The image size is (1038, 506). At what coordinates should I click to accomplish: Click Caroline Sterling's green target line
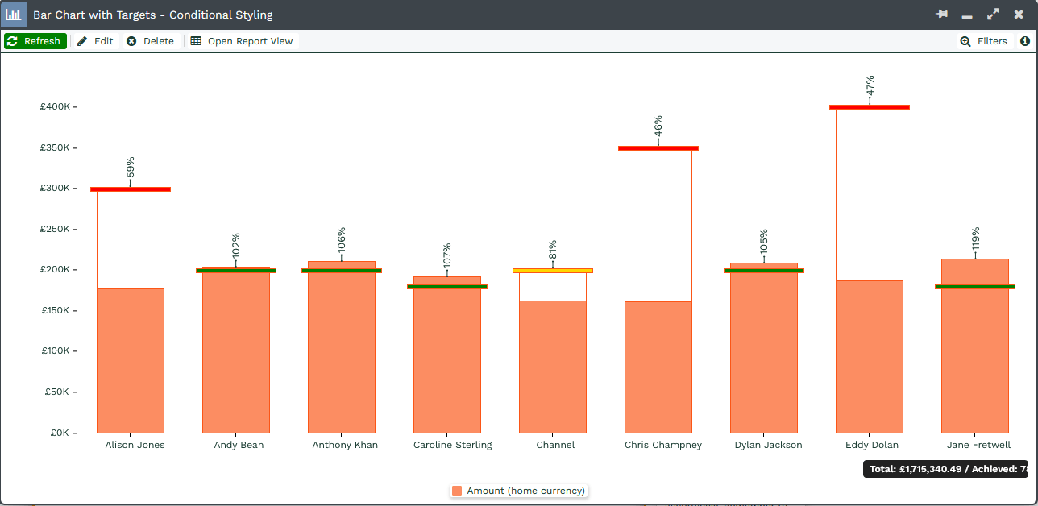tap(447, 287)
